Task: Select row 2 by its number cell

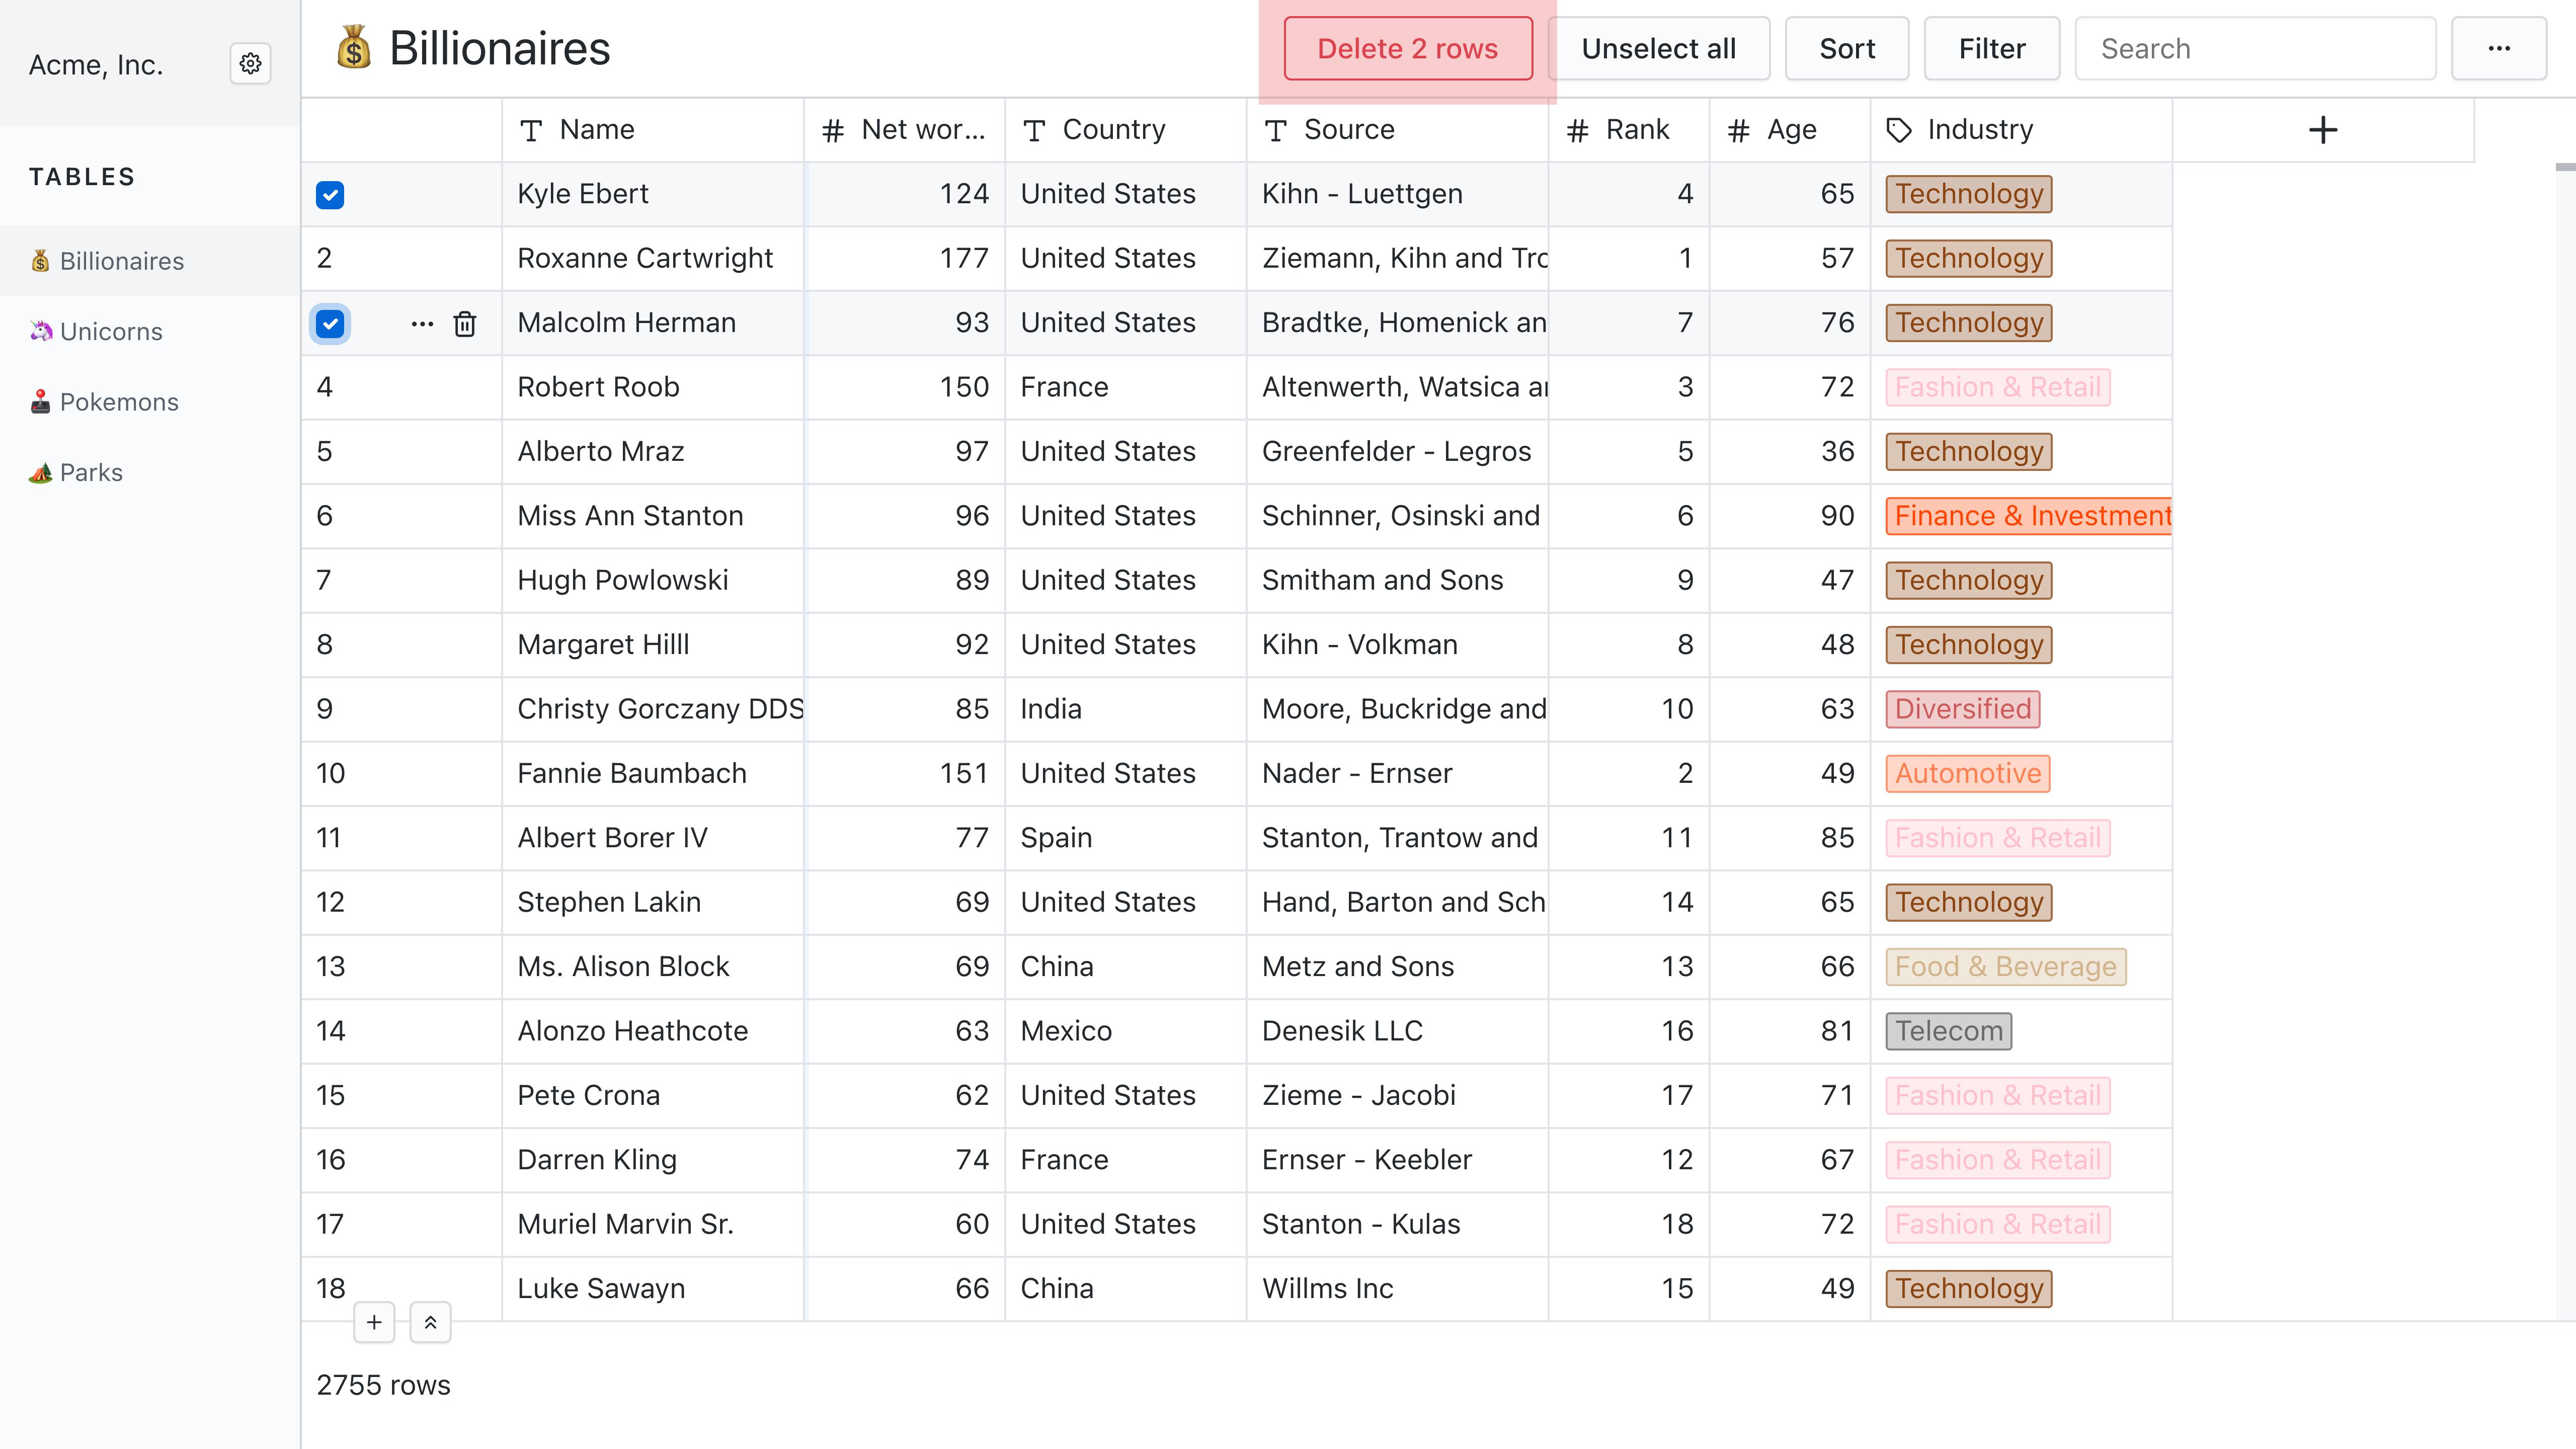Action: [x=325, y=258]
